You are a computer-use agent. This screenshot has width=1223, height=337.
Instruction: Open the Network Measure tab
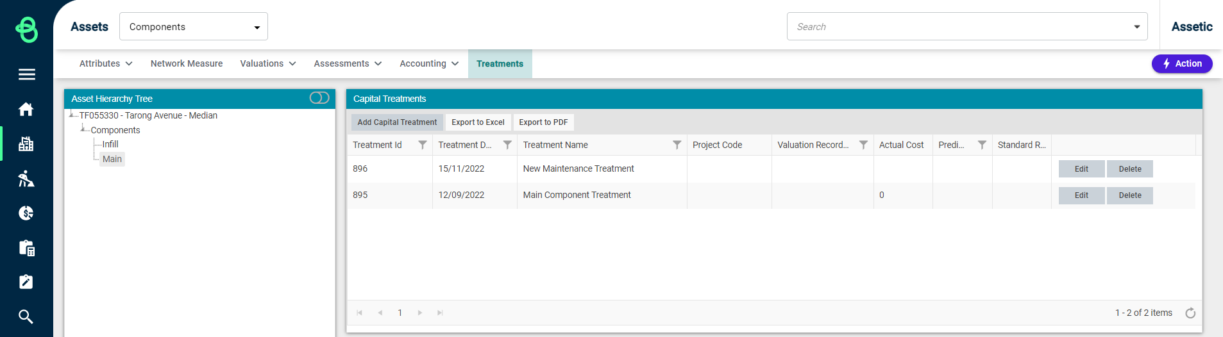point(187,63)
